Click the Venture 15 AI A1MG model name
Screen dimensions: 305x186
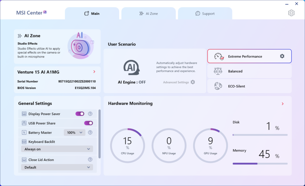(x=38, y=72)
